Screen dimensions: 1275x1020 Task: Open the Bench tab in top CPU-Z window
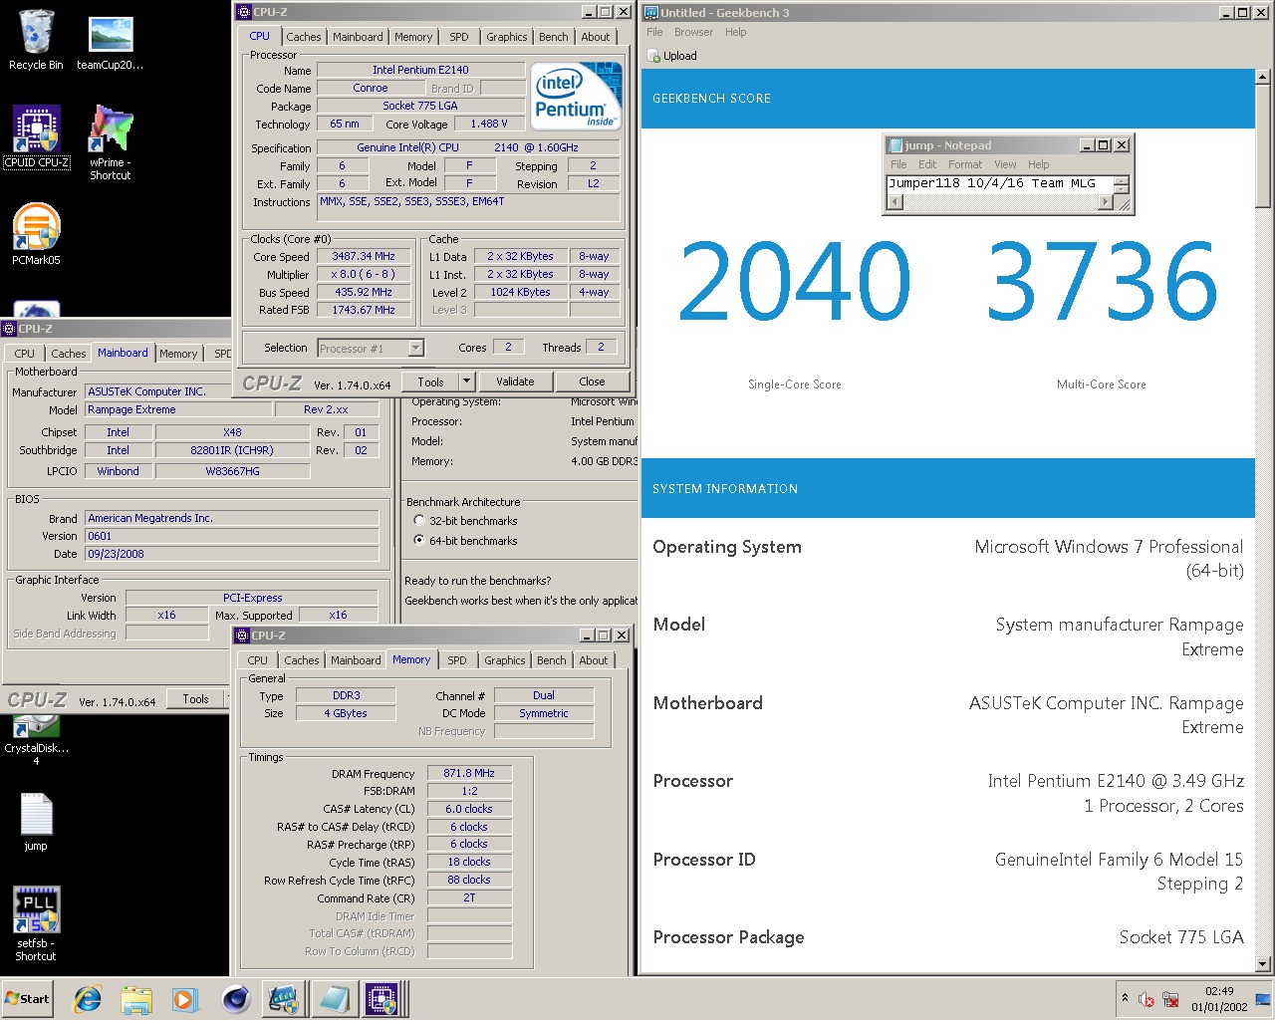(x=554, y=37)
